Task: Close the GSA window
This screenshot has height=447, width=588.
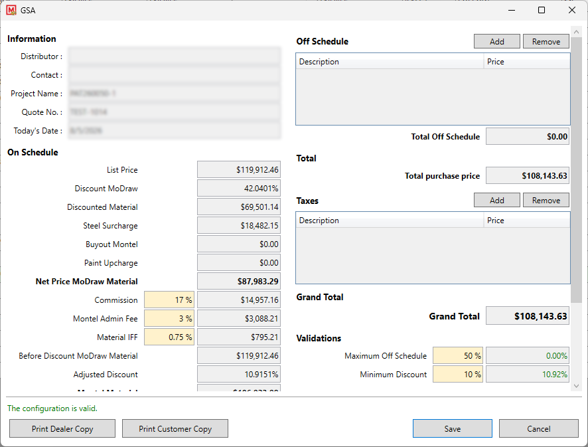Action: (x=572, y=10)
